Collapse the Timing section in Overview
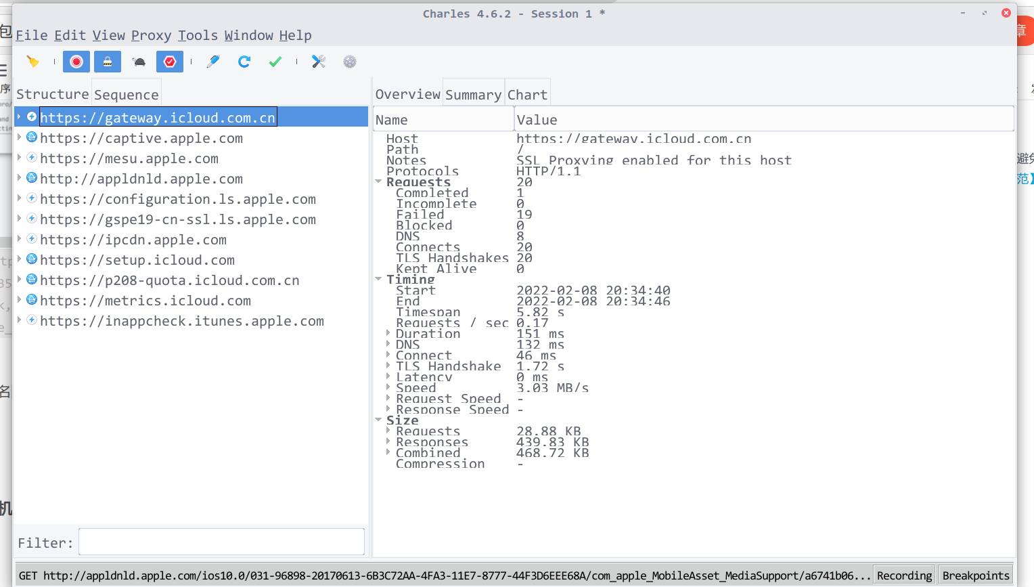Image resolution: width=1034 pixels, height=587 pixels. (x=378, y=279)
